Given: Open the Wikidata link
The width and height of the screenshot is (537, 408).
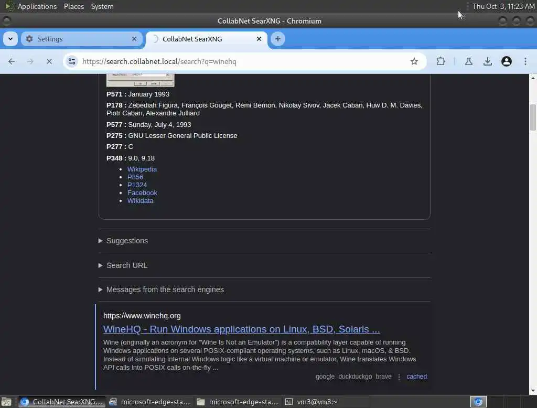Looking at the screenshot, I should coord(141,200).
